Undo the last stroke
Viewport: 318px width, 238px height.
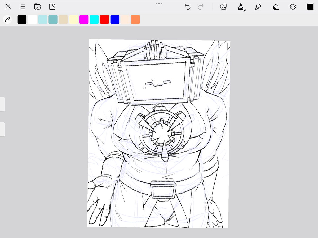[188, 7]
